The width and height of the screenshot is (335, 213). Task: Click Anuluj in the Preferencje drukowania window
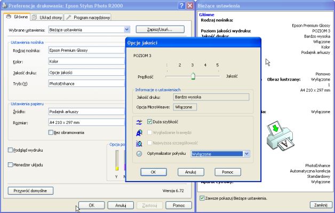click(121, 206)
